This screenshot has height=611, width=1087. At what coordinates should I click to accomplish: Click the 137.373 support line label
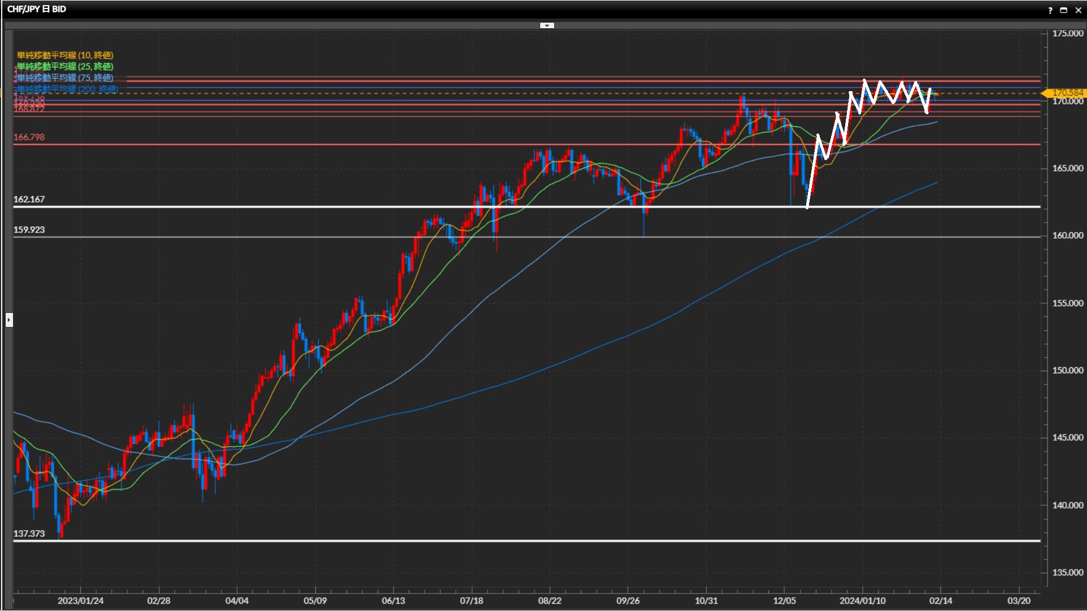[29, 534]
